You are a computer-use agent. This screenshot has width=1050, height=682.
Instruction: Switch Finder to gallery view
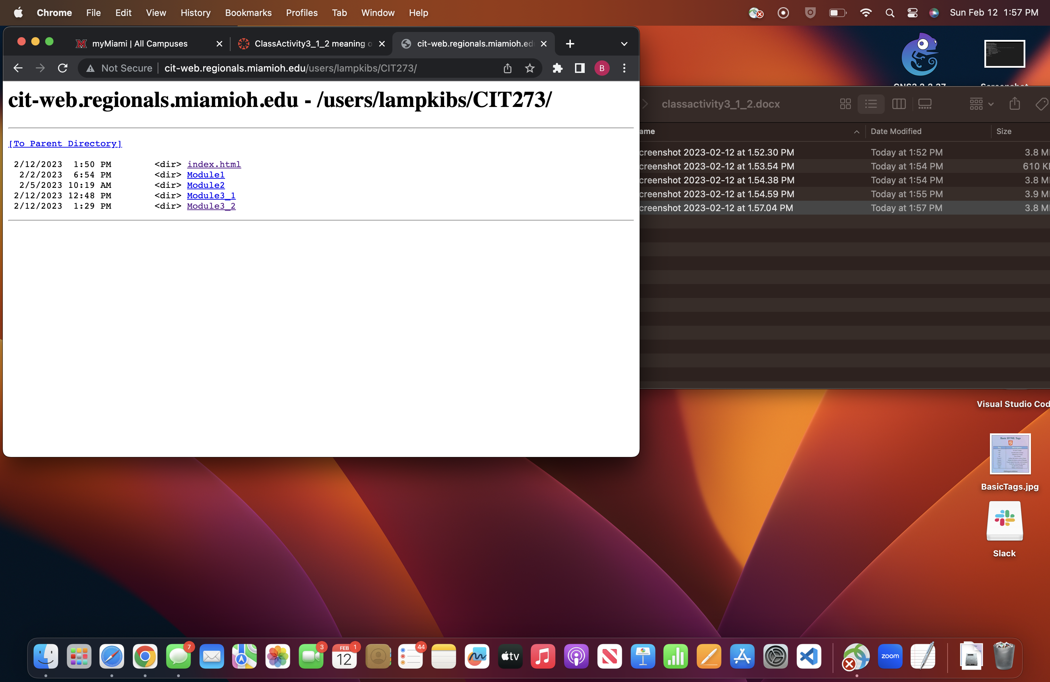[925, 104]
